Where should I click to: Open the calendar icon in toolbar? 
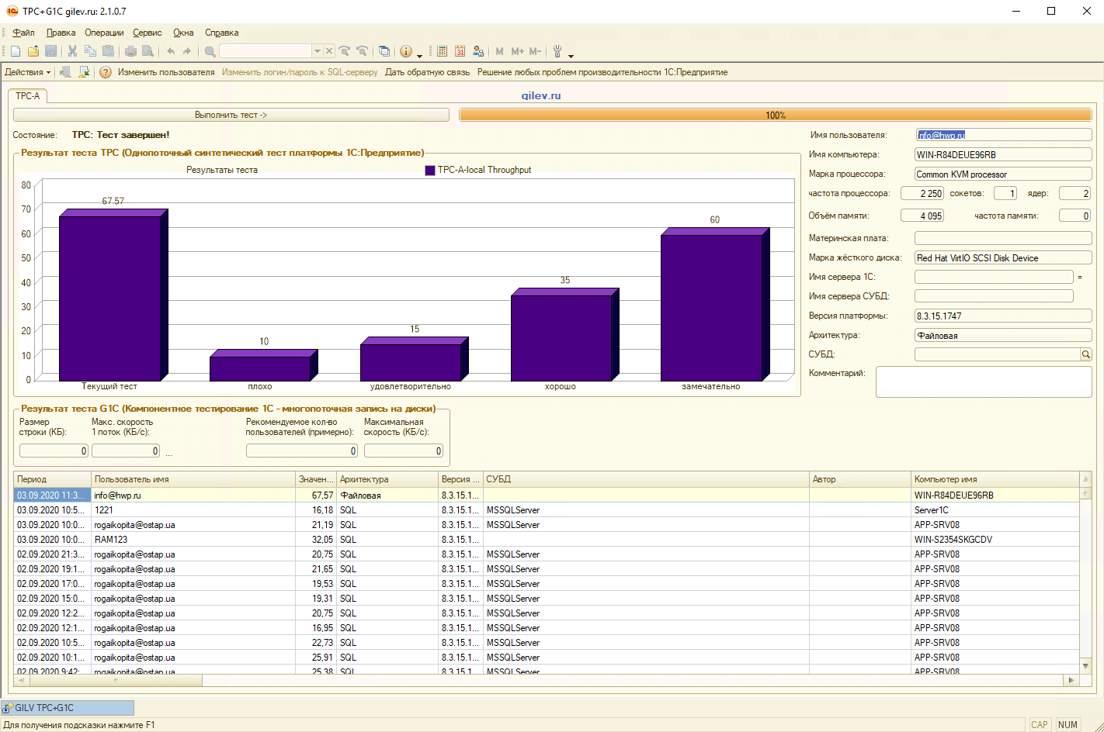[x=460, y=51]
